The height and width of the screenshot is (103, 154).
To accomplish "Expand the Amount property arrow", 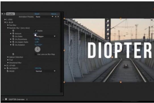I will (x=11, y=33).
